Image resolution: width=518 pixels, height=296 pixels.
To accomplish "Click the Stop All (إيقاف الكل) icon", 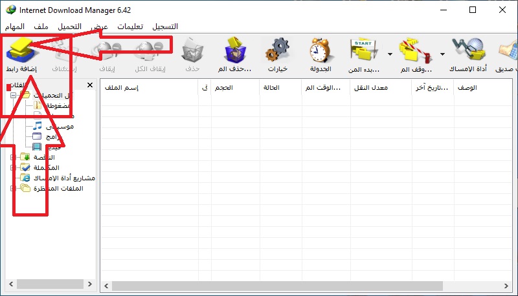I will (150, 51).
